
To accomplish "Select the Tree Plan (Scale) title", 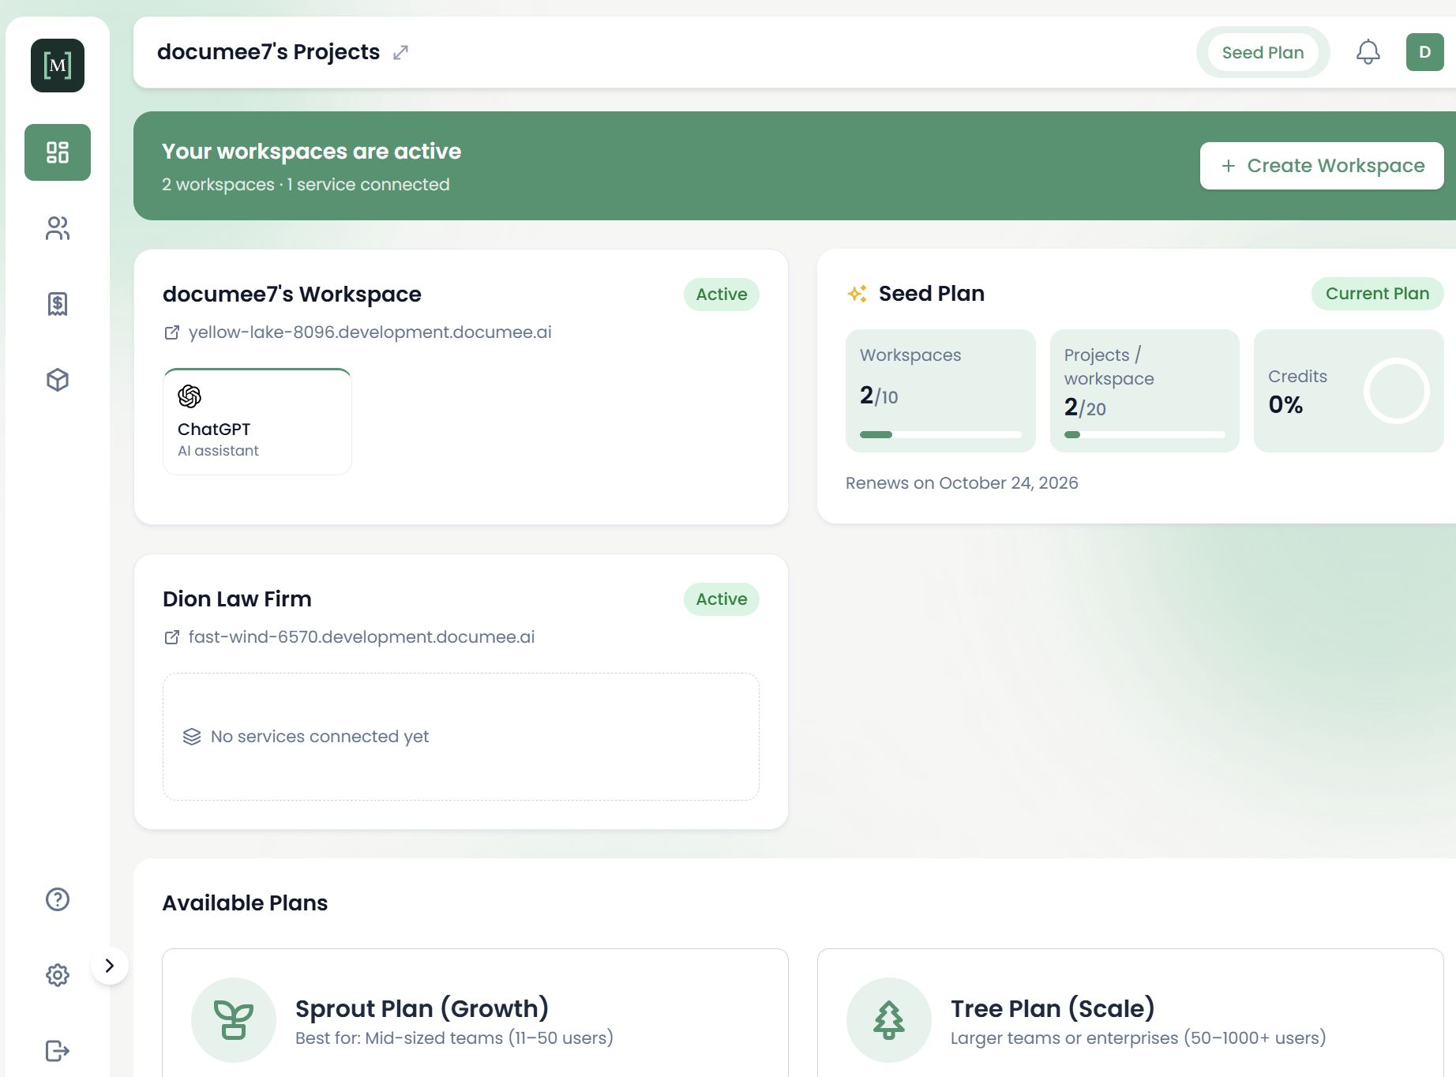I will pyautogui.click(x=1053, y=1008).
